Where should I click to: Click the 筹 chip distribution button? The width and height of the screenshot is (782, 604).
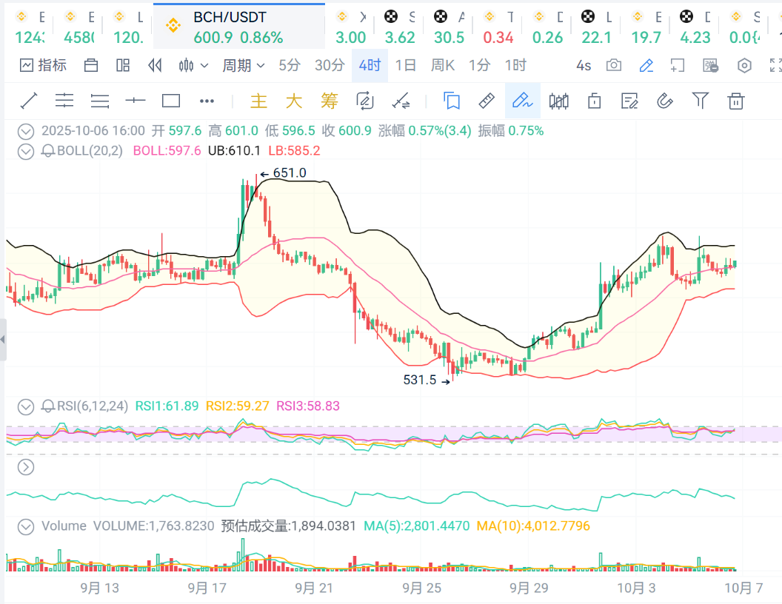[329, 101]
